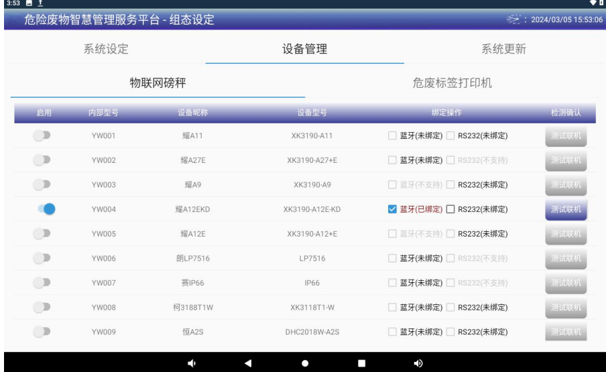Image resolution: width=606 pixels, height=372 pixels.
Task: Uncheck the bound 蓝牙 checkbox for YW004
Action: [393, 210]
